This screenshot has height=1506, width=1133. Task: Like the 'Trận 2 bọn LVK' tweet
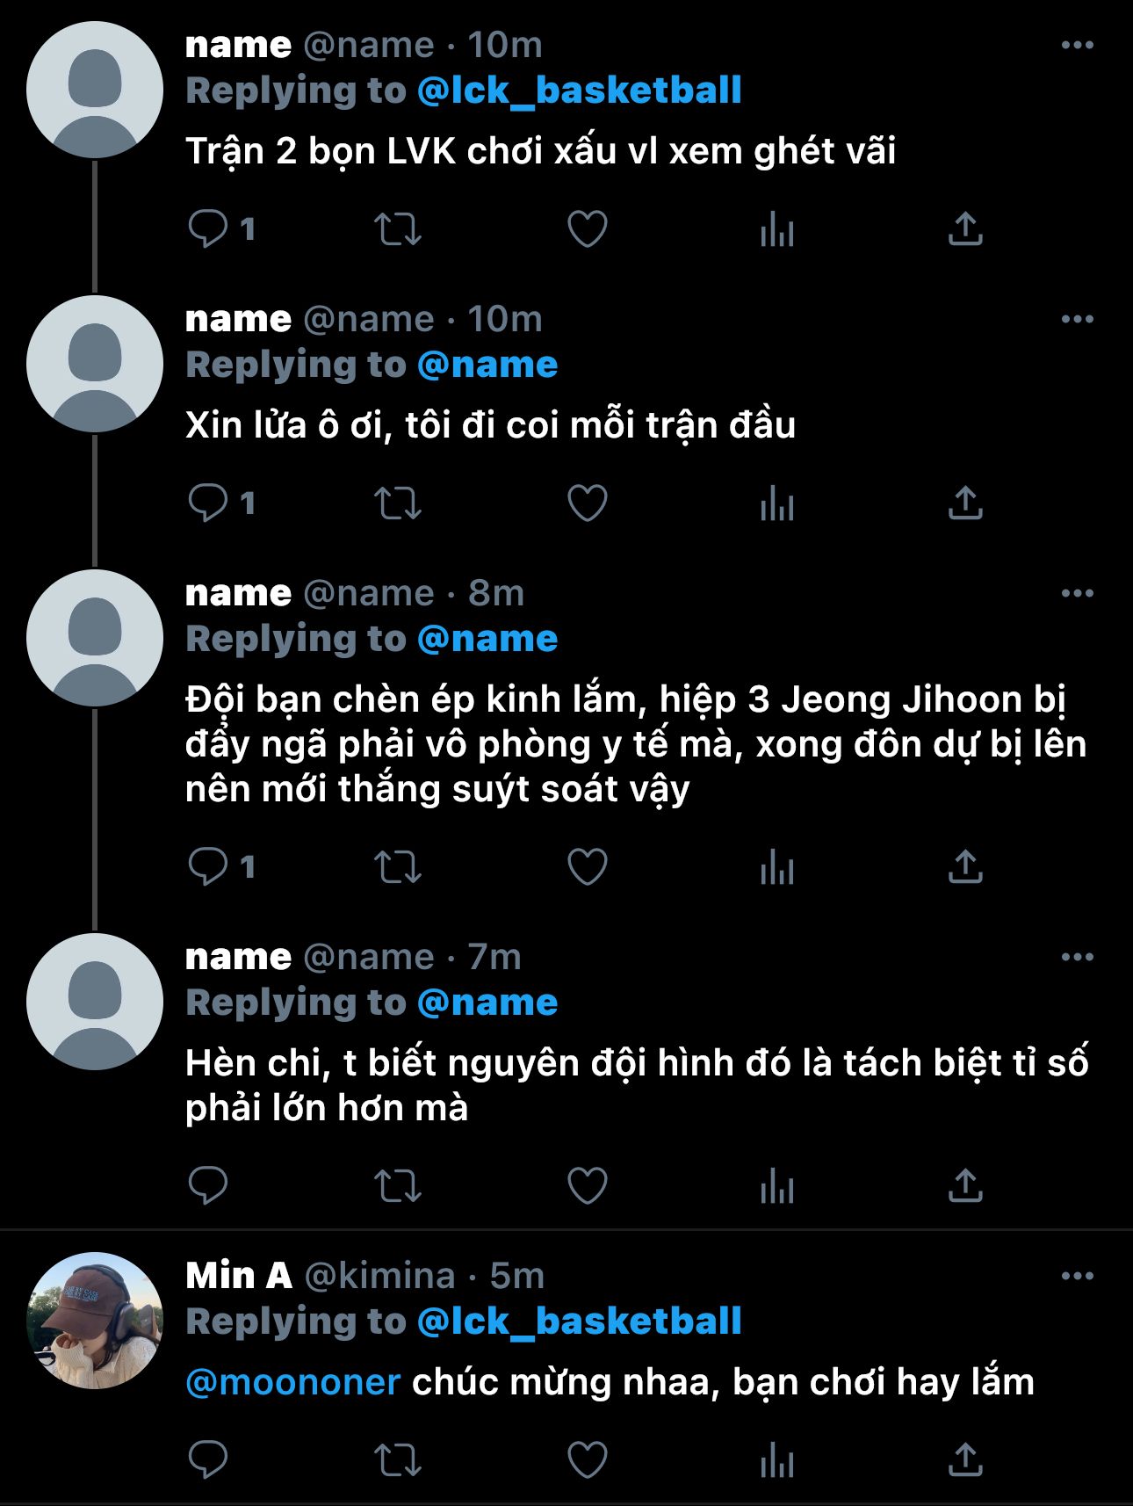588,229
